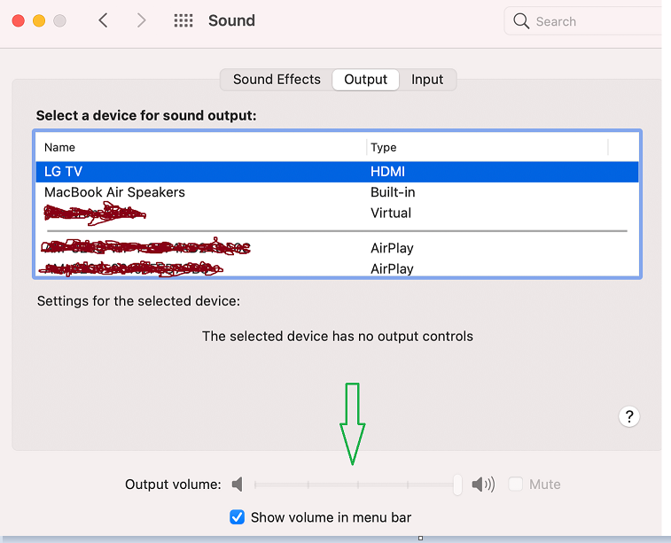The width and height of the screenshot is (671, 543).
Task: Click the loud volume speaker icon
Action: click(483, 485)
